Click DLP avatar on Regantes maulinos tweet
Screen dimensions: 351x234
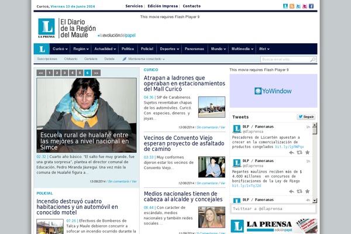coord(236,163)
